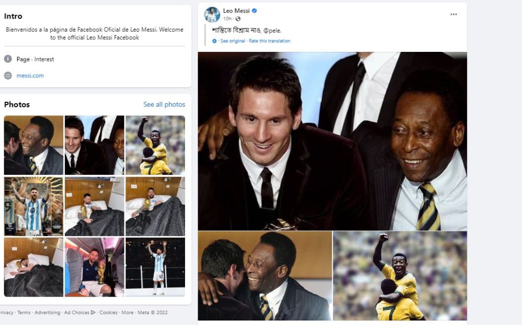Open the Advertising footer link
Viewport: 522px width, 325px height.
point(47,312)
